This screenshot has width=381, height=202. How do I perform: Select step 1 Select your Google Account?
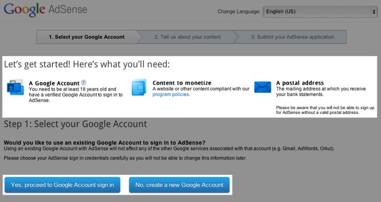(x=87, y=37)
